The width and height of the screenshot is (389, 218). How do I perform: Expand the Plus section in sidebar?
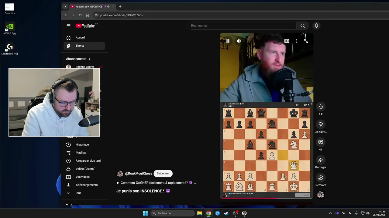click(x=84, y=193)
